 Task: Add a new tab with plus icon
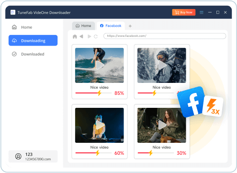coord(130,26)
